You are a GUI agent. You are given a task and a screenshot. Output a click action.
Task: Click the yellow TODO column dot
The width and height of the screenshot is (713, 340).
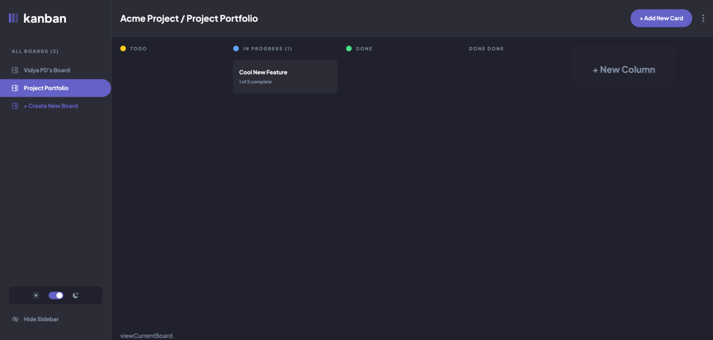pos(123,48)
